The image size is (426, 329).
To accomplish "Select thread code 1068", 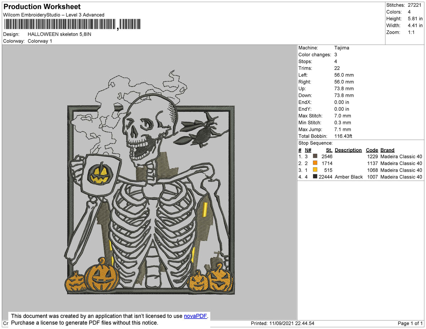I will 372,170.
